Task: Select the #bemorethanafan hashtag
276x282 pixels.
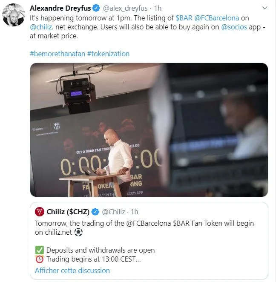Action: click(57, 54)
